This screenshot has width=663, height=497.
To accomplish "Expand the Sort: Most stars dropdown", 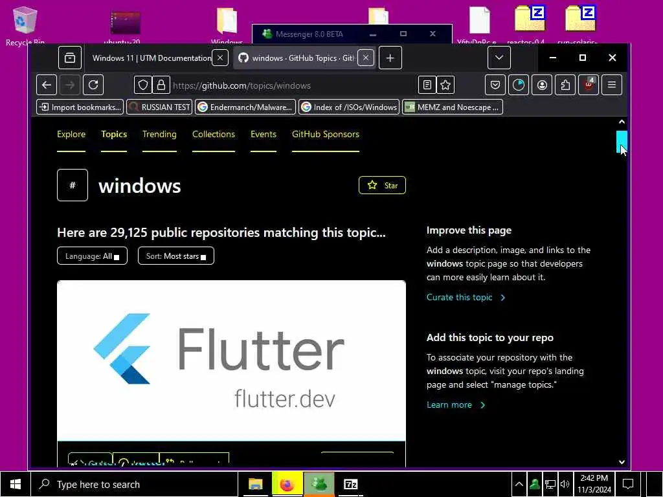I will tap(176, 256).
